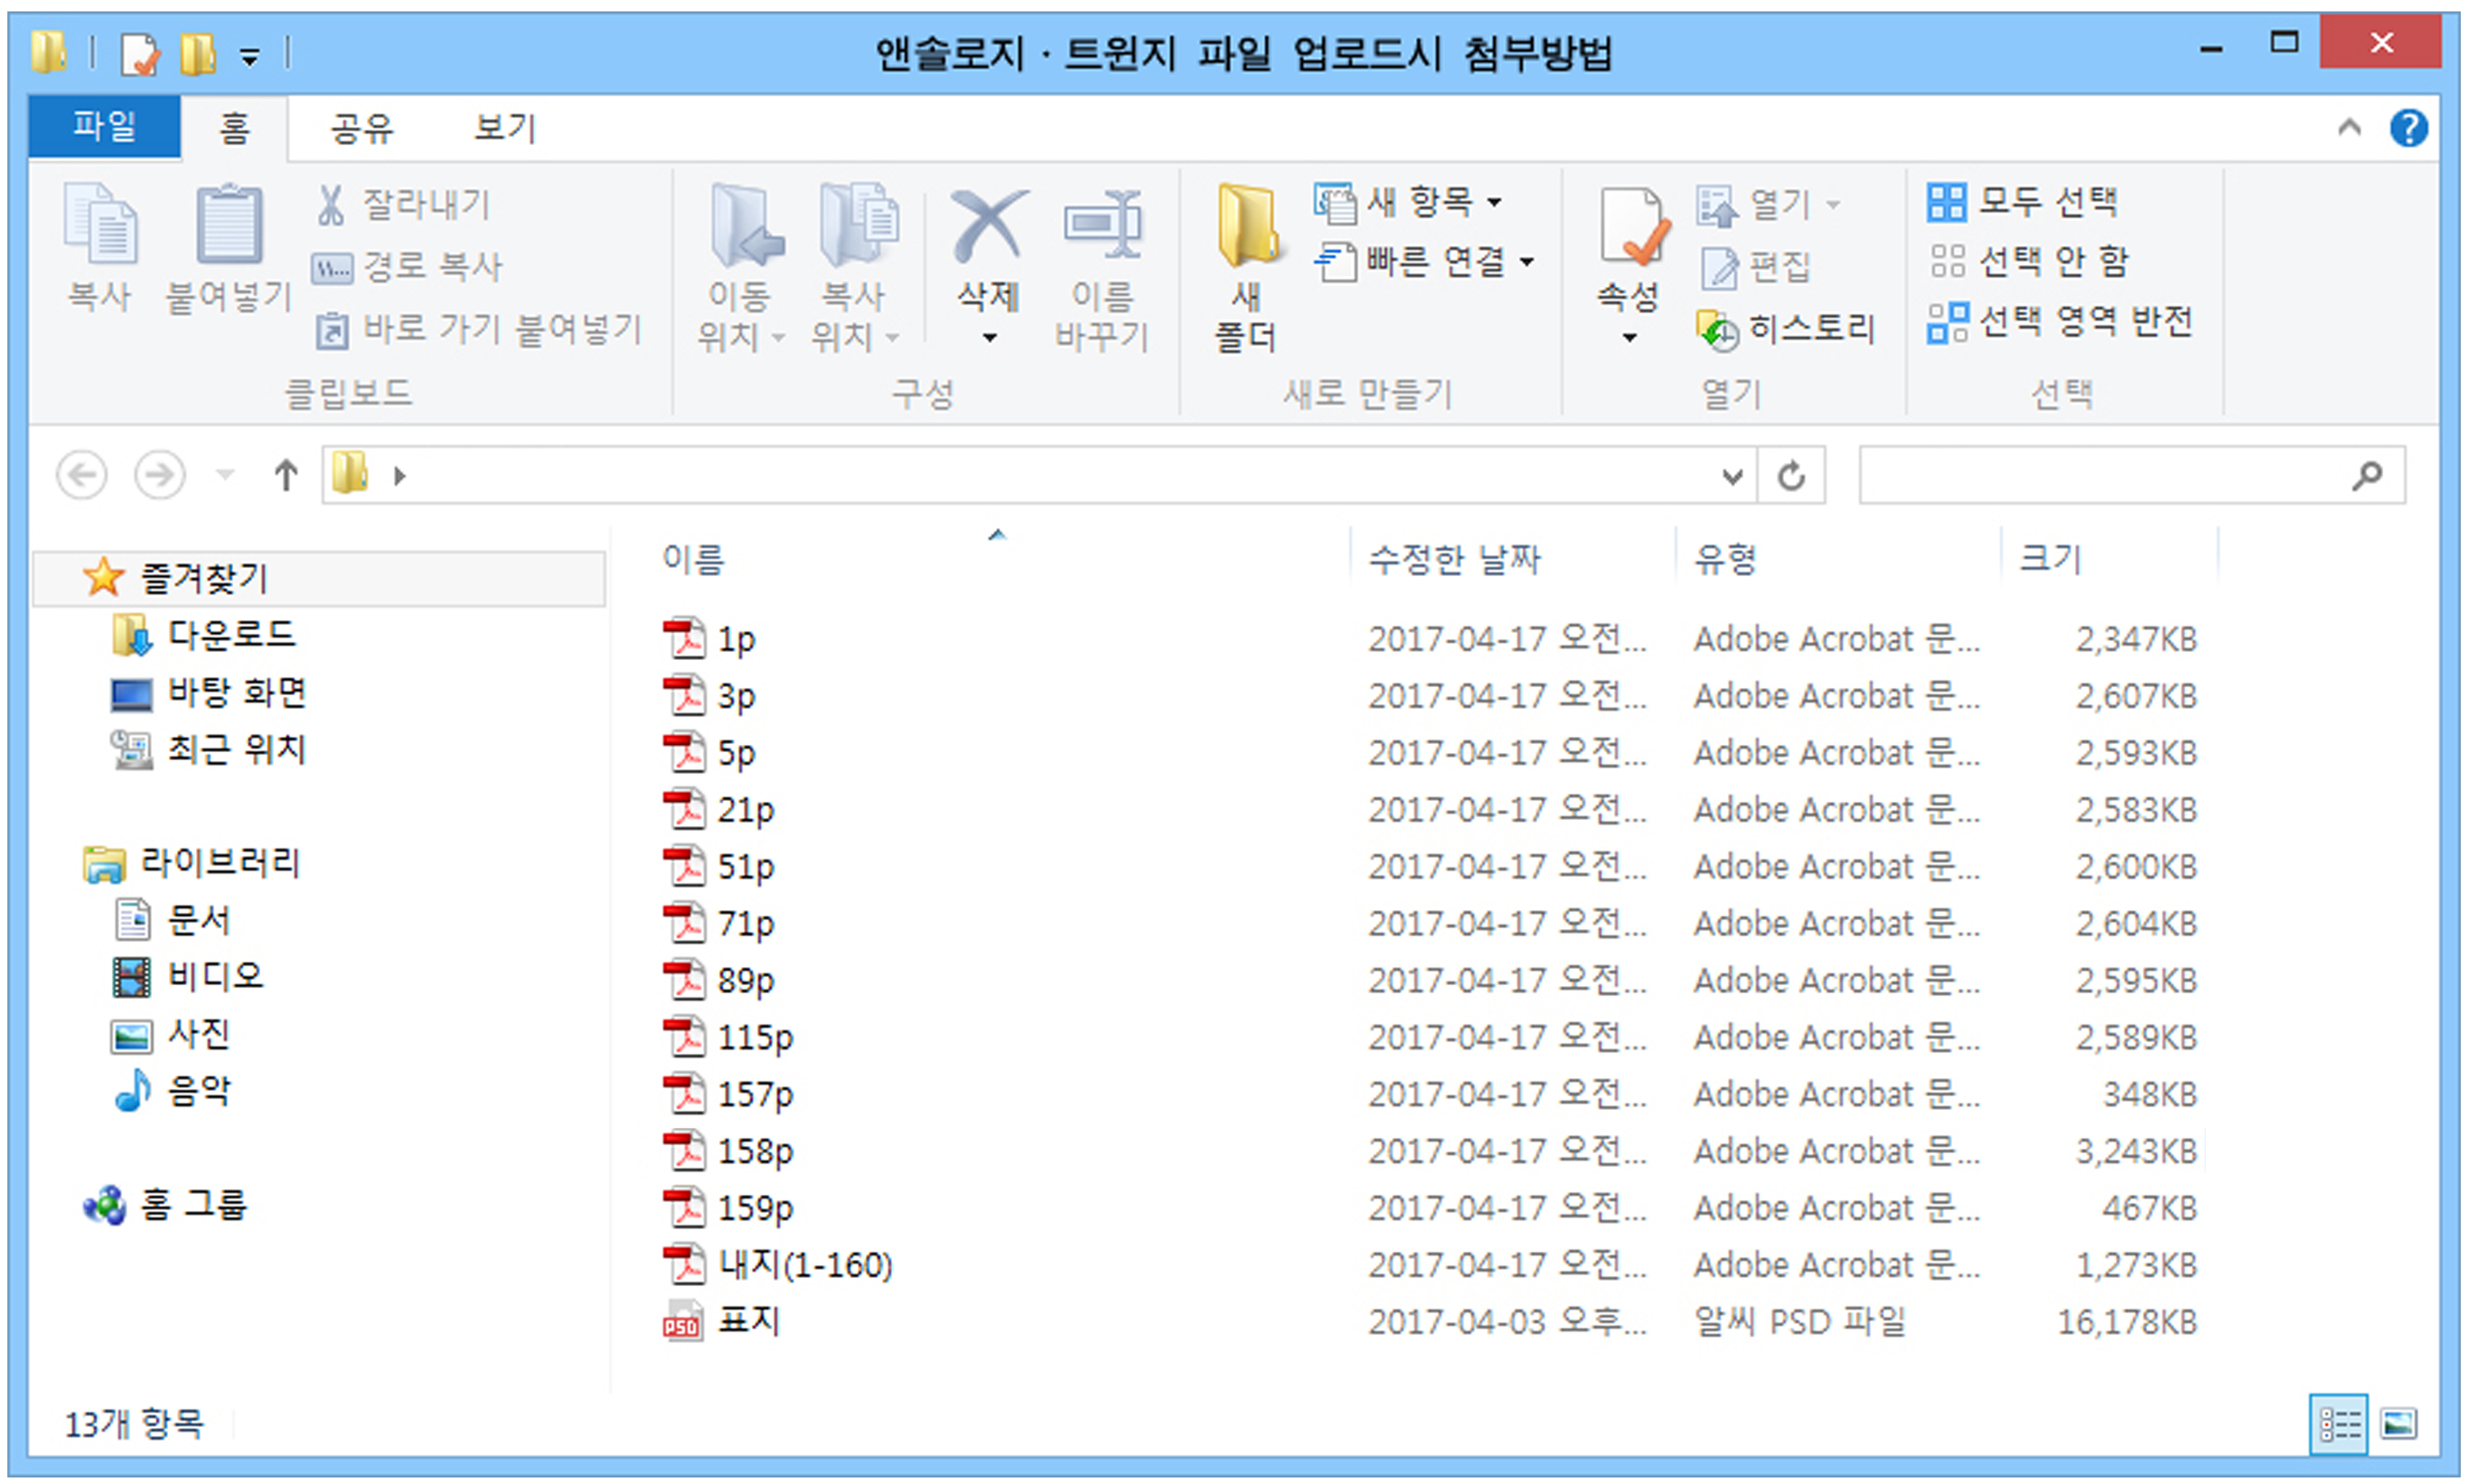Select Favorites (즐겨찾기) in navigation pane
2473x1484 pixels.
[318, 578]
